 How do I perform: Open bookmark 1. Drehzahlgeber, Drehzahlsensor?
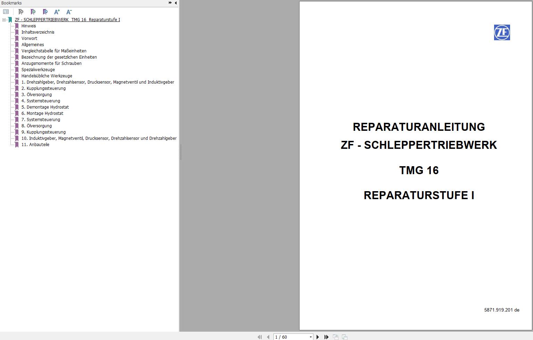point(98,82)
